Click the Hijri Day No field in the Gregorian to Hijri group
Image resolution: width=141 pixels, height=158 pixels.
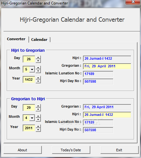(x=98, y=130)
